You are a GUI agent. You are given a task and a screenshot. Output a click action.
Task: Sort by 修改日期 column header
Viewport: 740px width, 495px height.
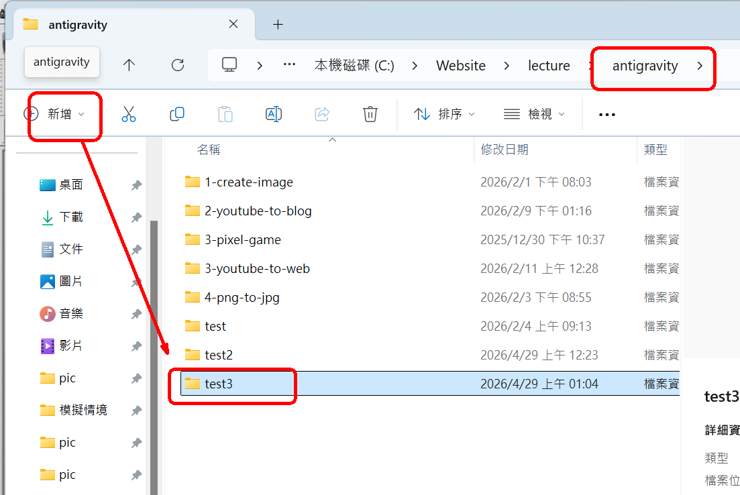(505, 150)
